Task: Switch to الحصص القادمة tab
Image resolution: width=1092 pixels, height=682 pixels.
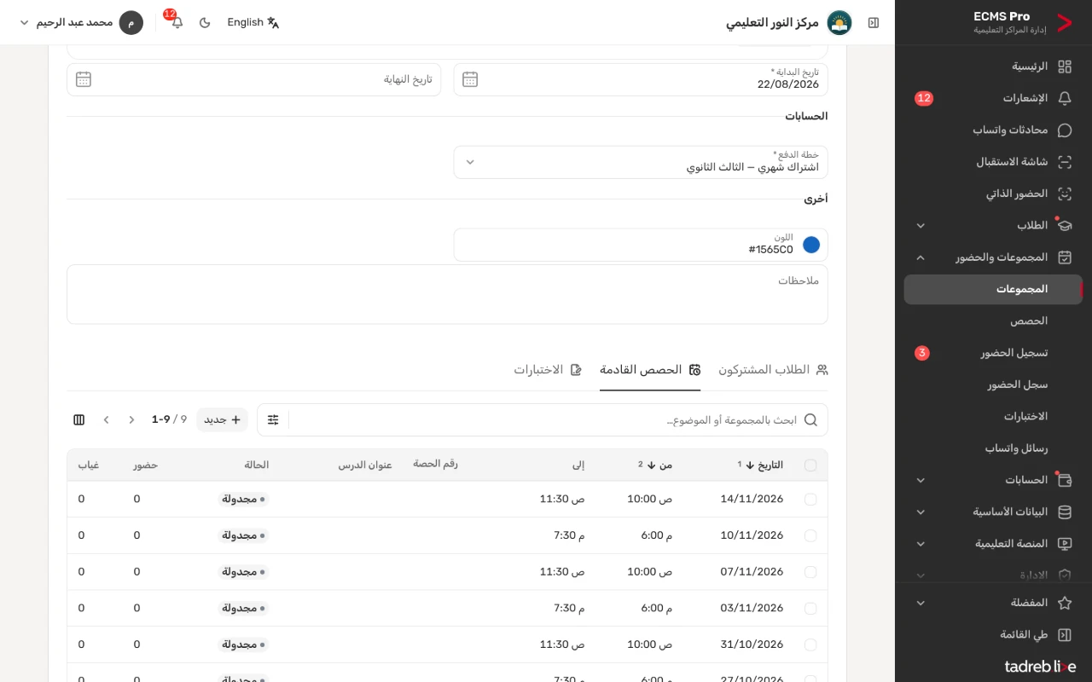Action: pyautogui.click(x=650, y=370)
